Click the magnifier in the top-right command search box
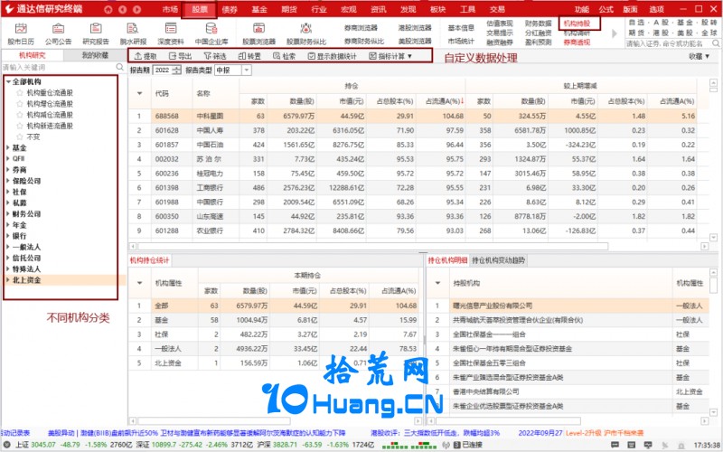The image size is (723, 452). [716, 42]
